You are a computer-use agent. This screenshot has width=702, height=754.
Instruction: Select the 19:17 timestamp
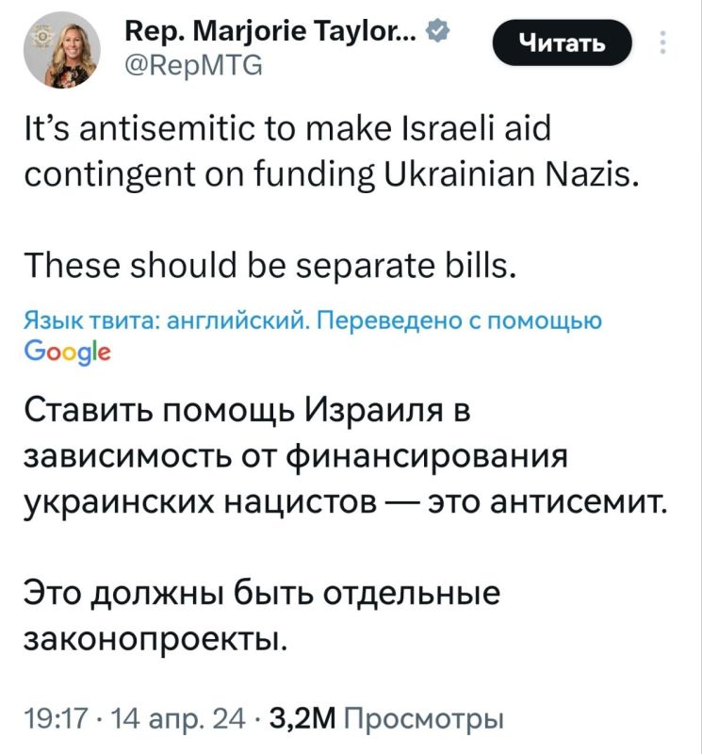tap(56, 719)
